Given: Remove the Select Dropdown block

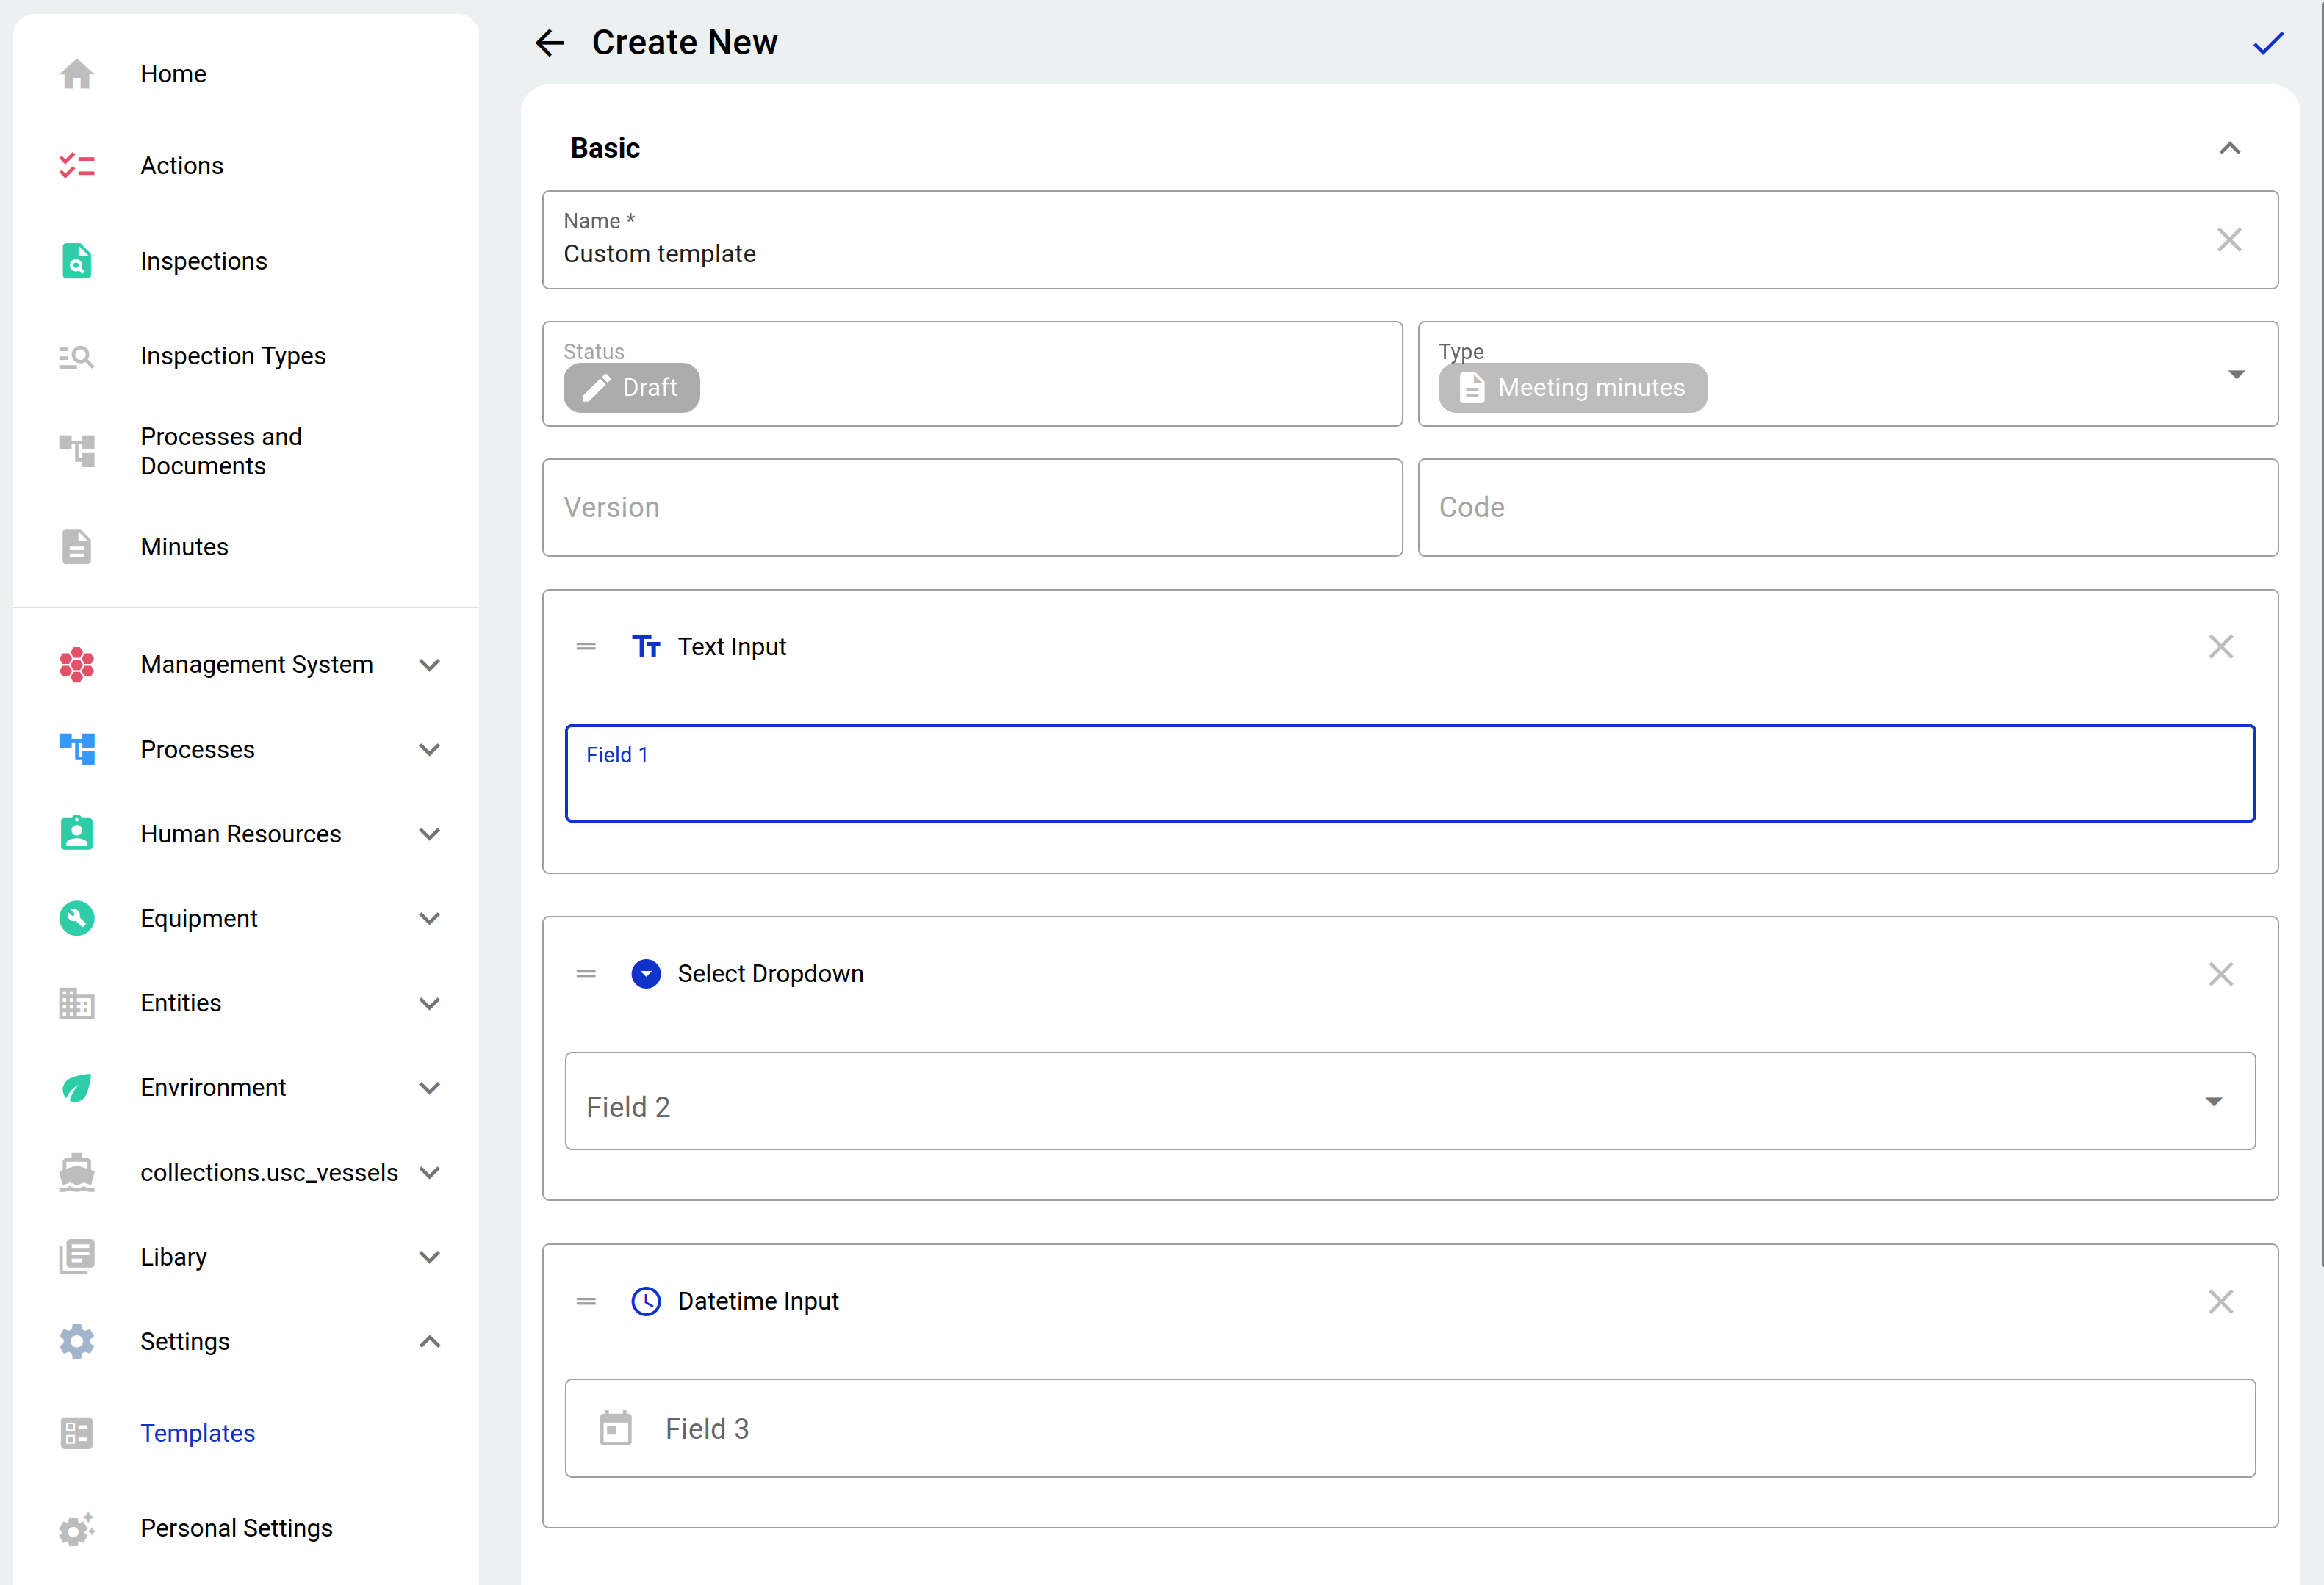Looking at the screenshot, I should click(x=2220, y=973).
